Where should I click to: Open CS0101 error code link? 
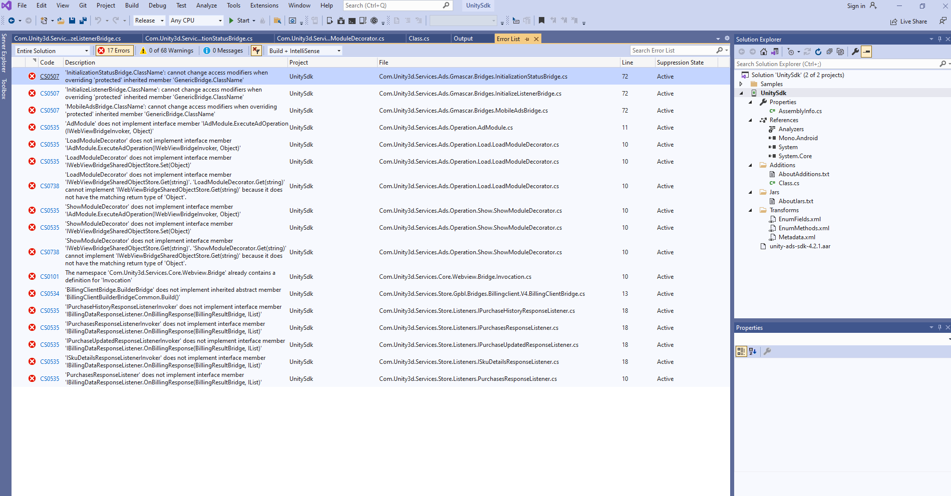pos(50,277)
